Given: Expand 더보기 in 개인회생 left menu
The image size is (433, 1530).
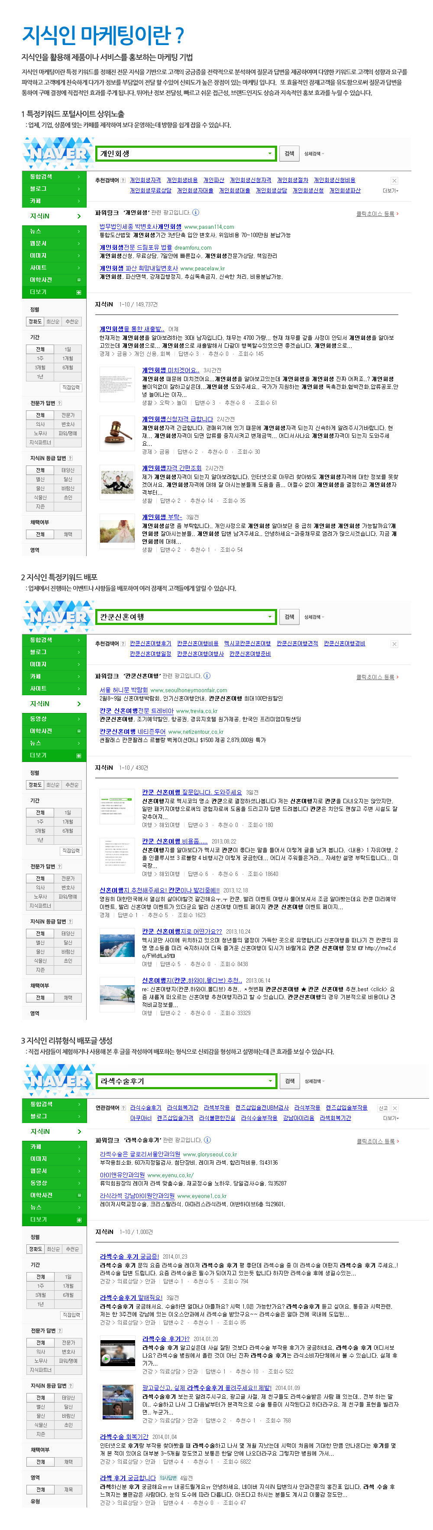Looking at the screenshot, I should tap(55, 292).
